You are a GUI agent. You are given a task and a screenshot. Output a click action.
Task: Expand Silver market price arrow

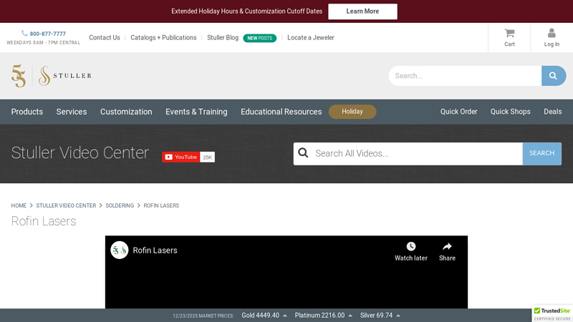398,316
